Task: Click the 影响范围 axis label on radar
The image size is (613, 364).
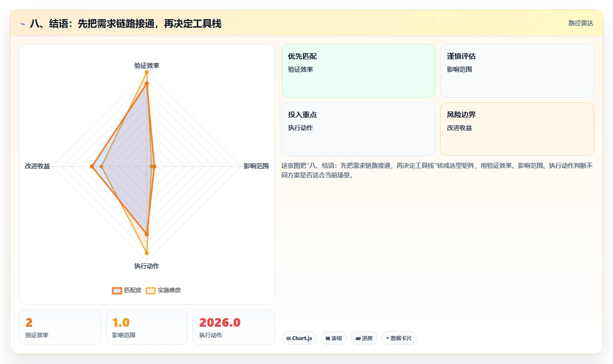Action: pyautogui.click(x=256, y=166)
